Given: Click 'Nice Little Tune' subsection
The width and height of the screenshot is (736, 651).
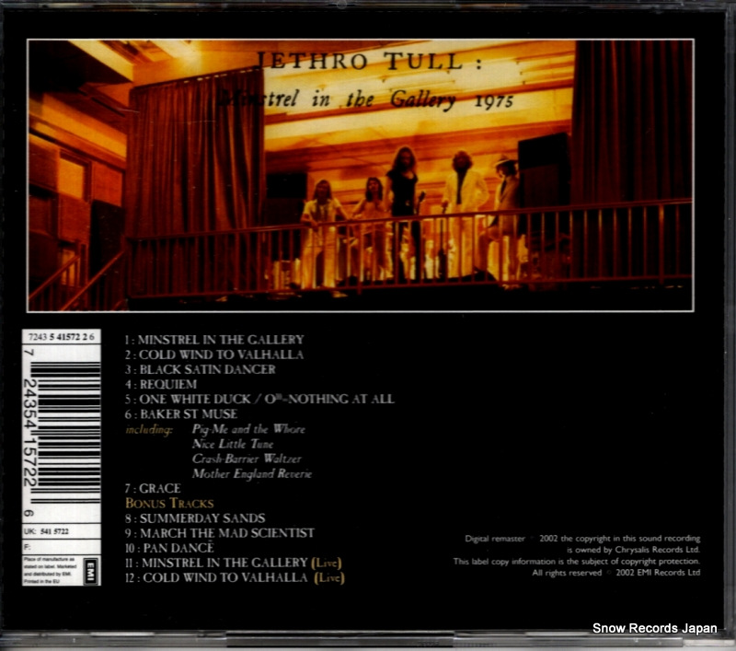Looking at the screenshot, I should [233, 444].
